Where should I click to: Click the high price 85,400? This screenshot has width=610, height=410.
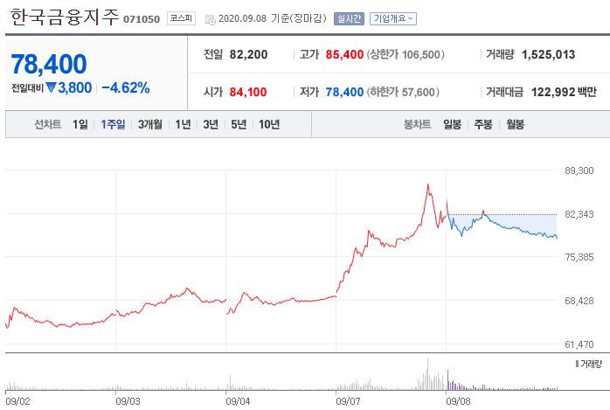(344, 54)
